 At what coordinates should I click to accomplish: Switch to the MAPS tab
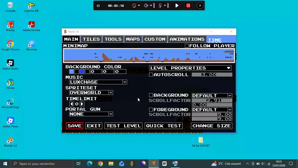pos(133,39)
